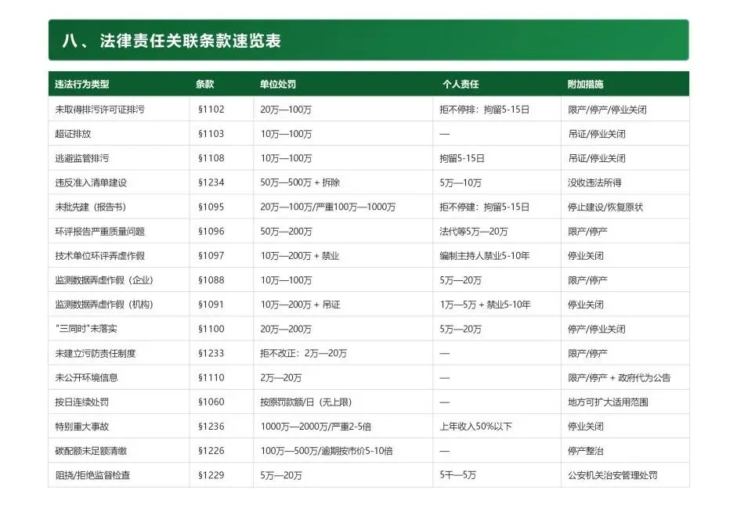Click the cell 停止建设/恢复原状

[x=605, y=207]
